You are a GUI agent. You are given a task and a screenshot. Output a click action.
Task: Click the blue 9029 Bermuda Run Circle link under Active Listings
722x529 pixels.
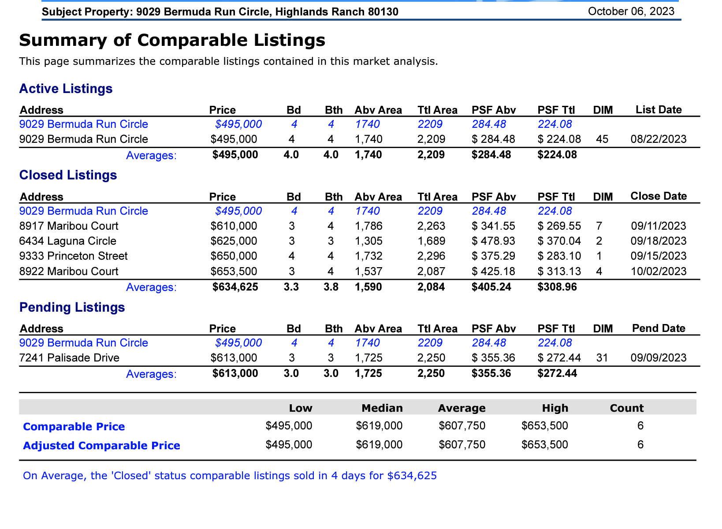pyautogui.click(x=84, y=124)
